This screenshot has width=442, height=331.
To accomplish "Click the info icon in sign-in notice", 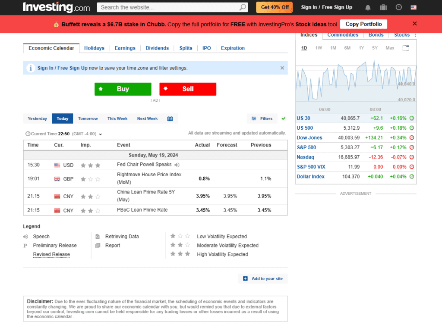I will tap(31, 68).
